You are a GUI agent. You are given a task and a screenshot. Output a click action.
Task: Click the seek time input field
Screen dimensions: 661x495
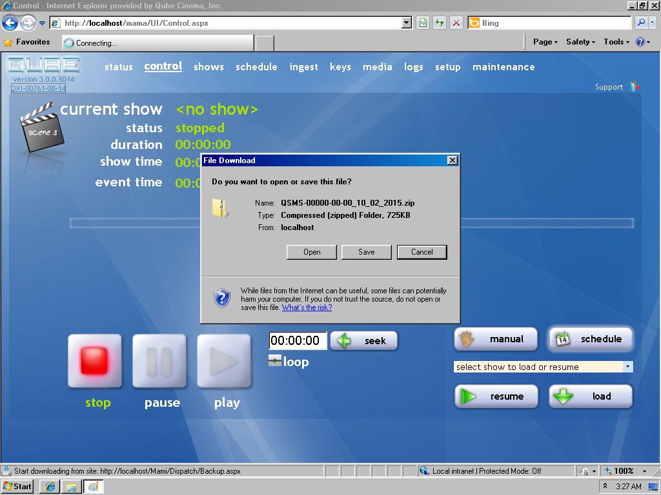point(298,340)
